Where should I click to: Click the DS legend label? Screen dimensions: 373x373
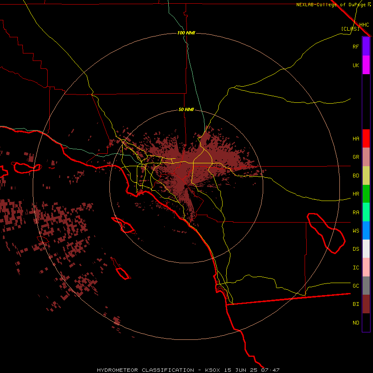356,249
